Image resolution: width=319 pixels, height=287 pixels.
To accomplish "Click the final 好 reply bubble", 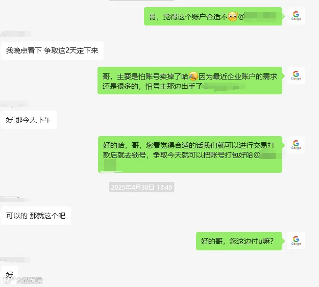I will (10, 274).
